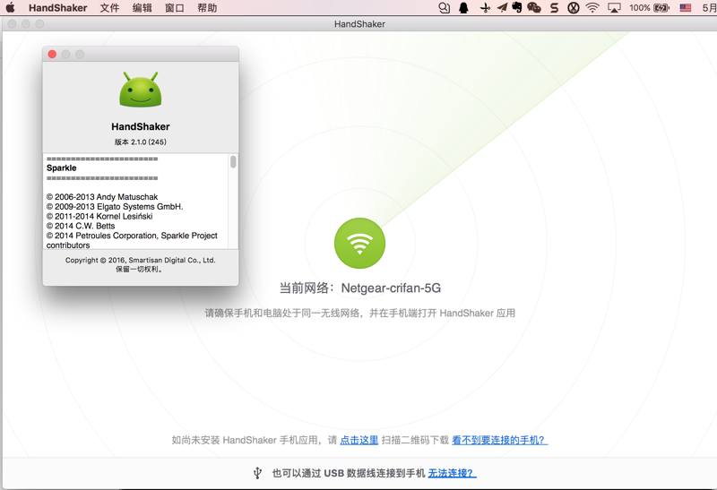Viewport: 717px width, 490px height.
Task: Click the Sogou S input icon
Action: click(x=554, y=8)
